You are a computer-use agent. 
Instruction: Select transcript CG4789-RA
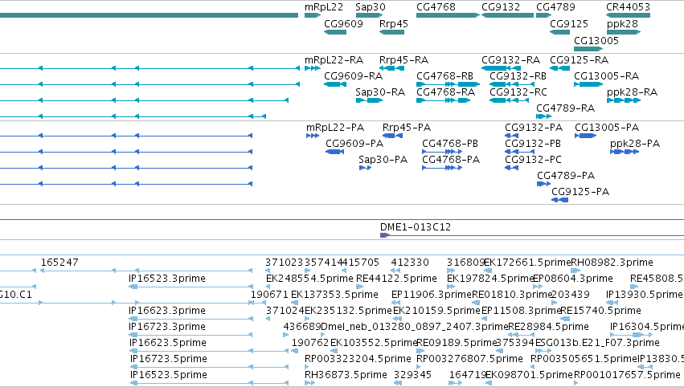tap(565, 108)
